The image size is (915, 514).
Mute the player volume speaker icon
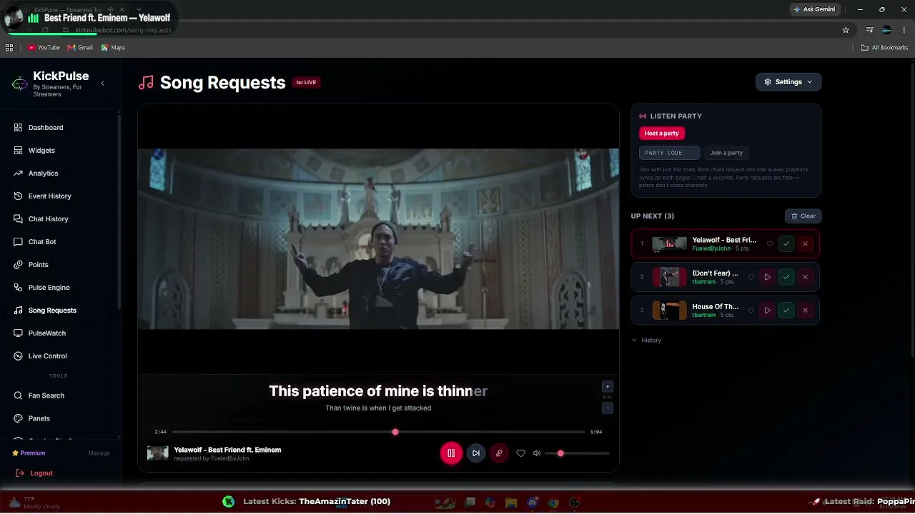point(537,453)
